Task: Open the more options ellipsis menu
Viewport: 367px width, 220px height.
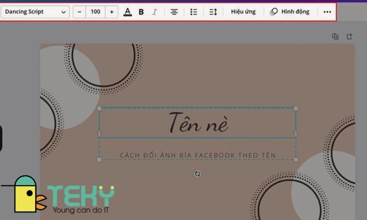Action: coord(327,12)
